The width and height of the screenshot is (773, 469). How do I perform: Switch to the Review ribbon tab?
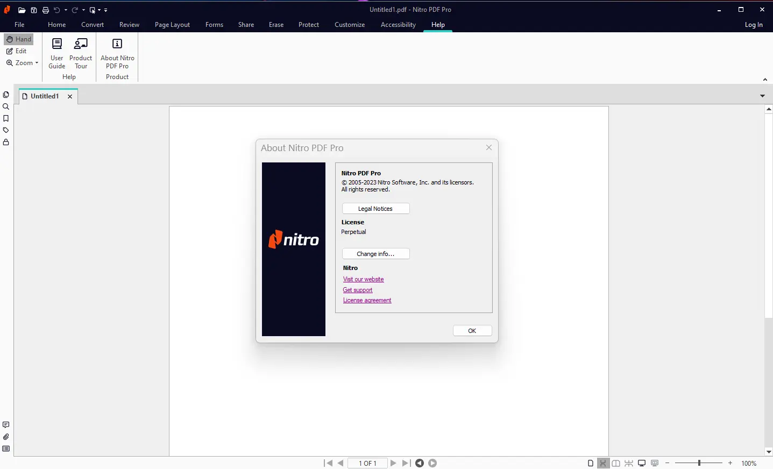(x=129, y=25)
